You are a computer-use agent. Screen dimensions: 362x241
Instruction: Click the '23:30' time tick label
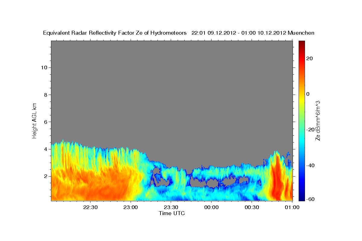point(171,207)
